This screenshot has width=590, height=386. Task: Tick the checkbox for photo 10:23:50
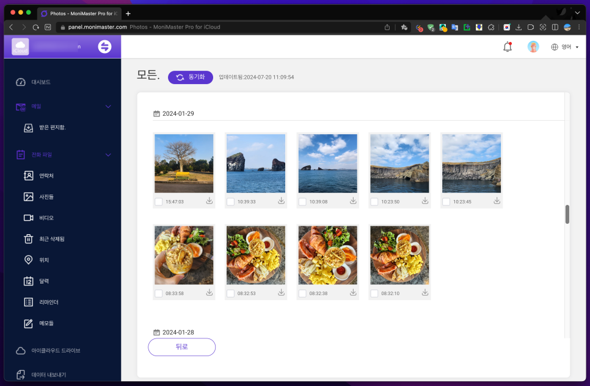click(374, 202)
